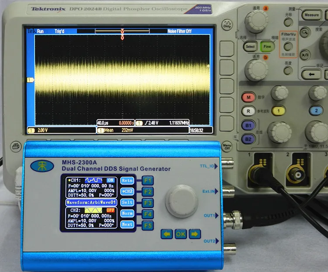Tap the Trig'd status on scope screen
Screen dimensions: 328x272
click(59, 31)
